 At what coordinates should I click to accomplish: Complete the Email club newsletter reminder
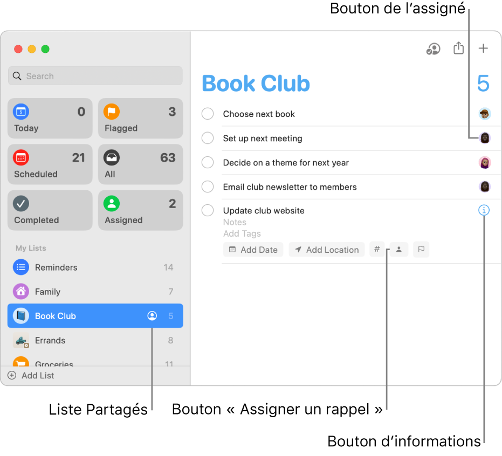pyautogui.click(x=207, y=186)
